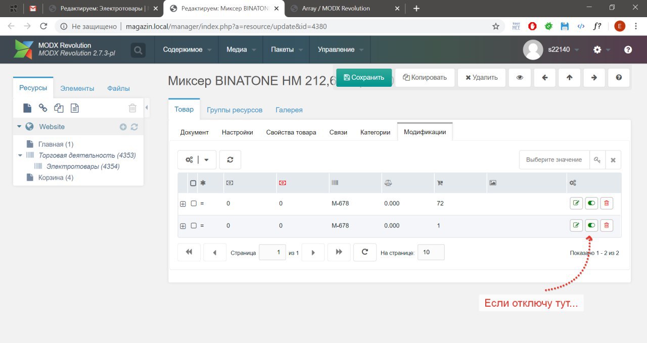Delete the modification with count 1
The width and height of the screenshot is (647, 343).
click(x=607, y=225)
